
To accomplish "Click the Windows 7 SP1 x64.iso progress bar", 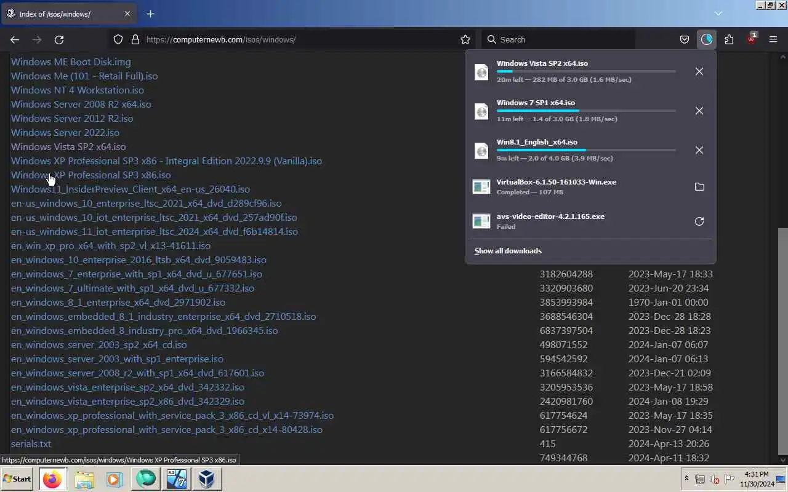I will point(586,111).
